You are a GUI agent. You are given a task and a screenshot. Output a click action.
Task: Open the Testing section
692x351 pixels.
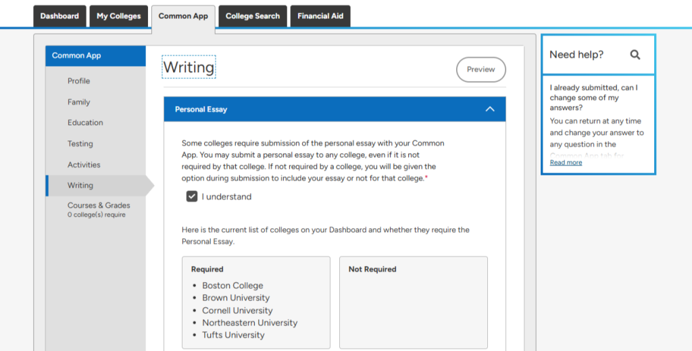pyautogui.click(x=80, y=144)
